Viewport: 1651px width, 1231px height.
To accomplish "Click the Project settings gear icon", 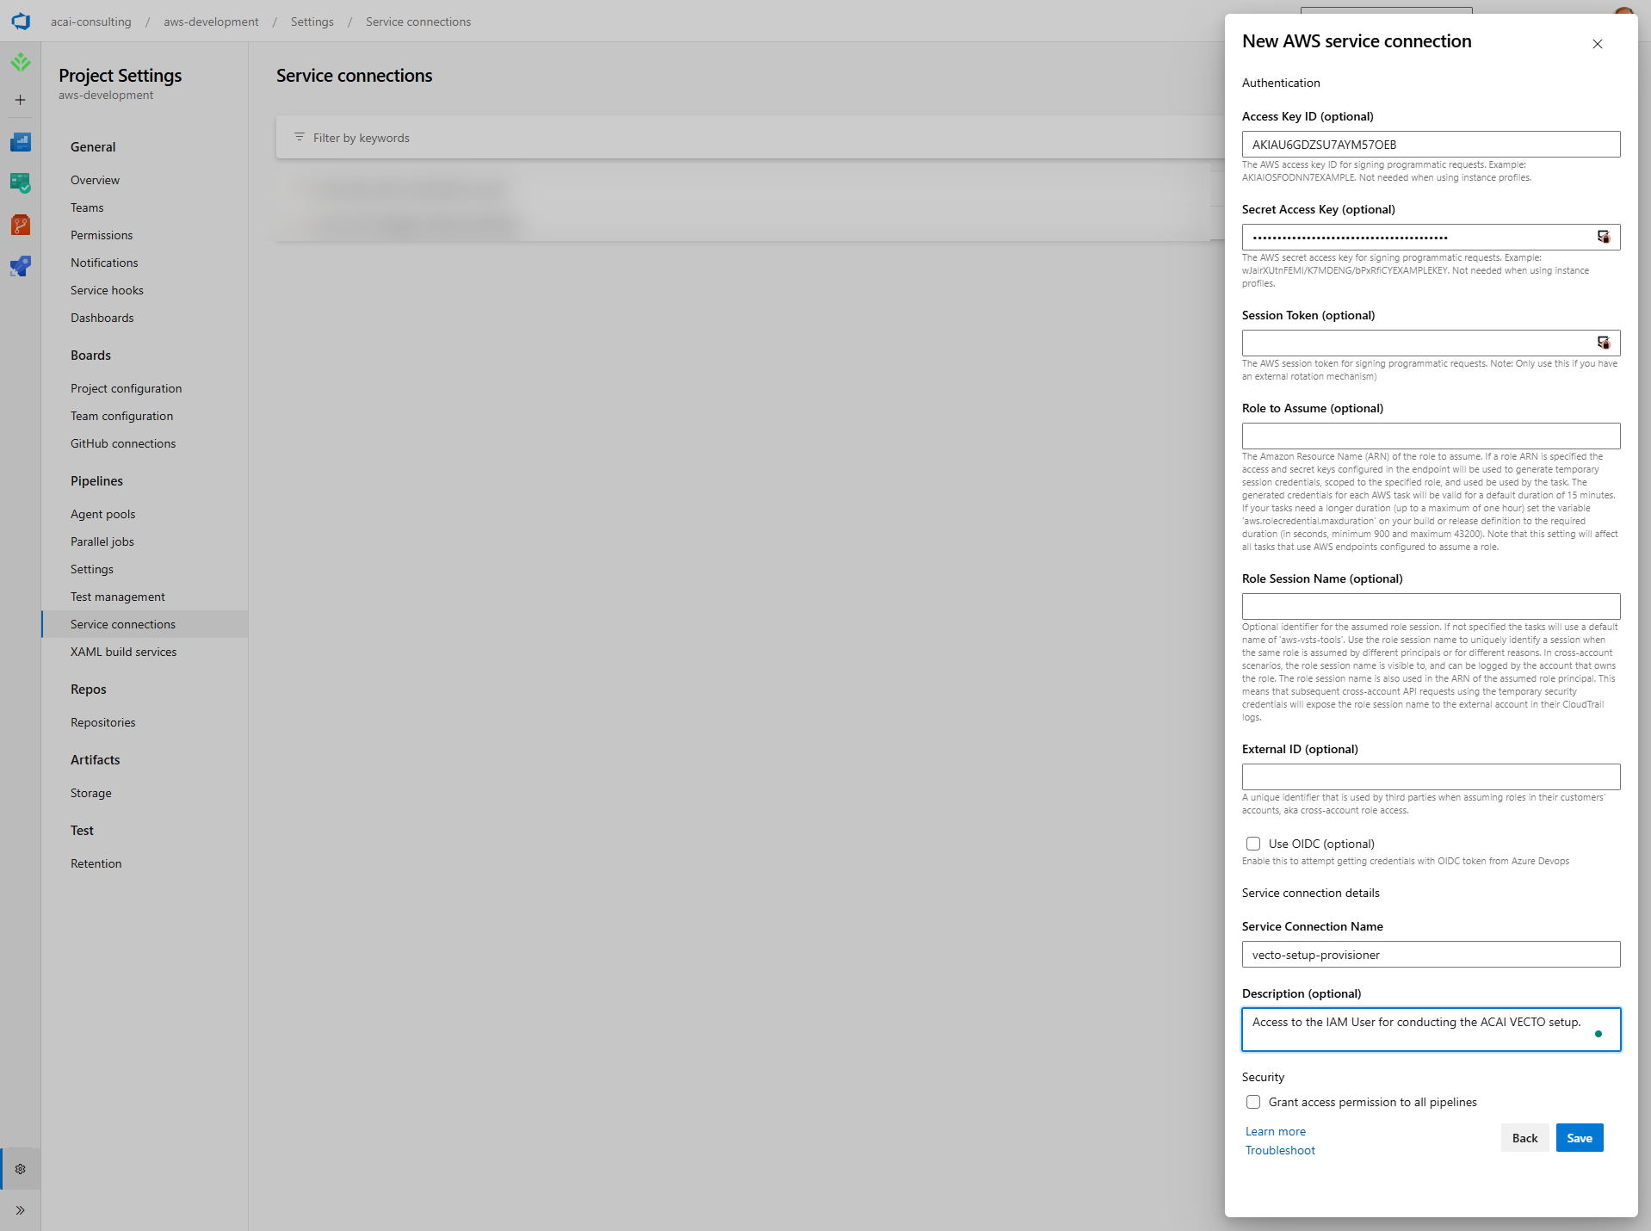I will (21, 1169).
